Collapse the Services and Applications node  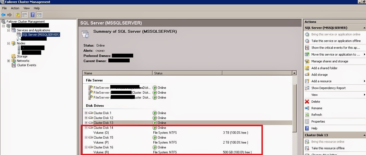8,30
